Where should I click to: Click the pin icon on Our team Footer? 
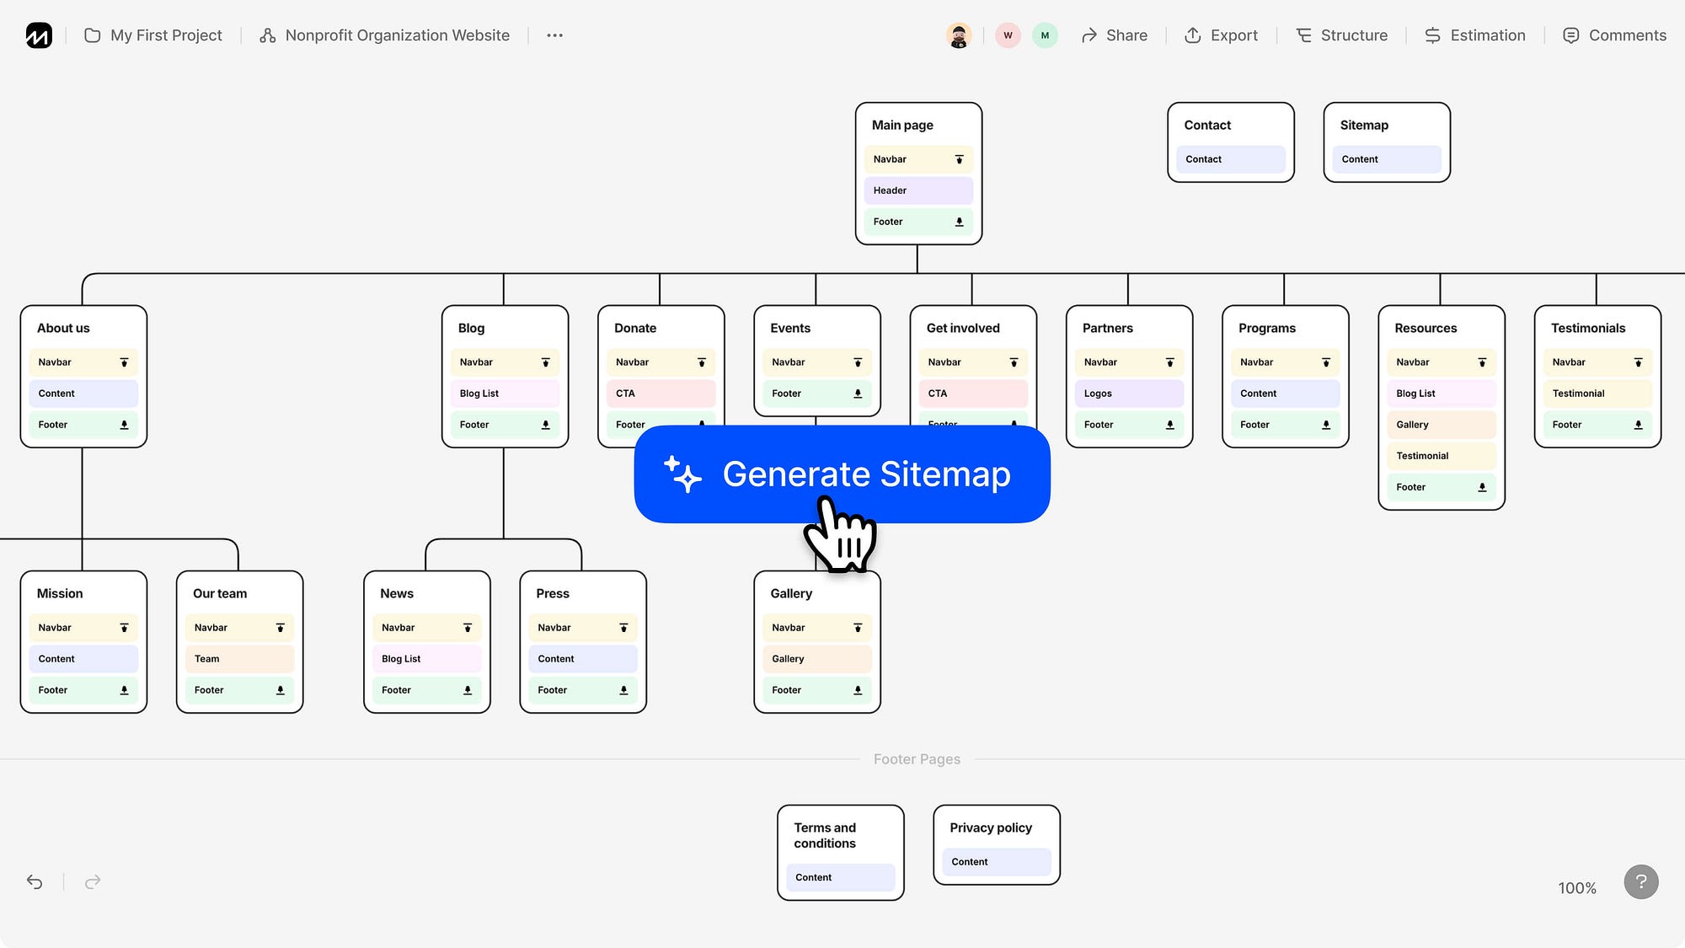[x=280, y=690]
